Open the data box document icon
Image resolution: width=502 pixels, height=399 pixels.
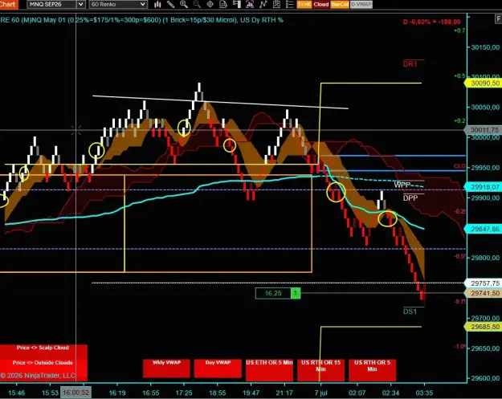coord(223,4)
